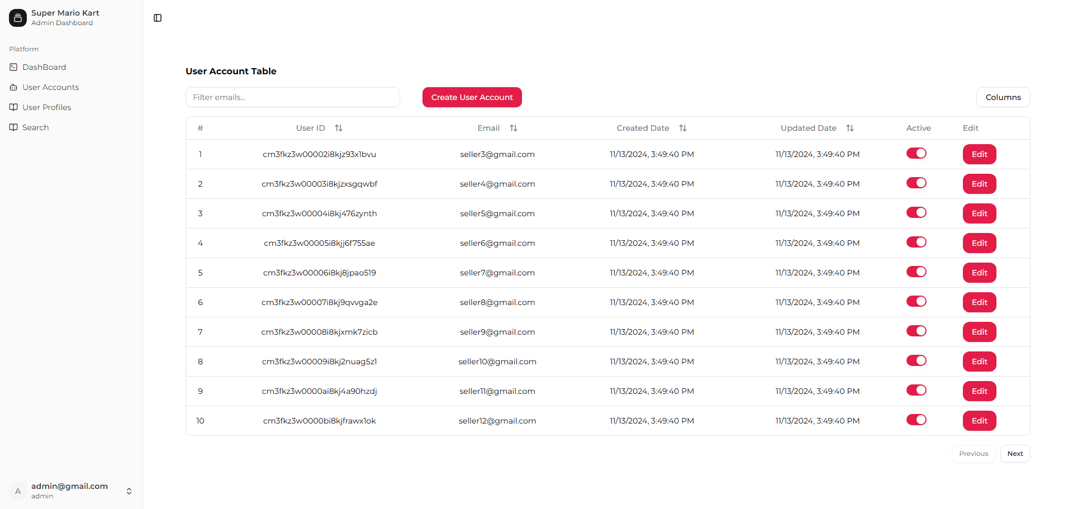Sort by Created Date arrows icon
Screen dimensions: 1073x509
click(x=683, y=128)
